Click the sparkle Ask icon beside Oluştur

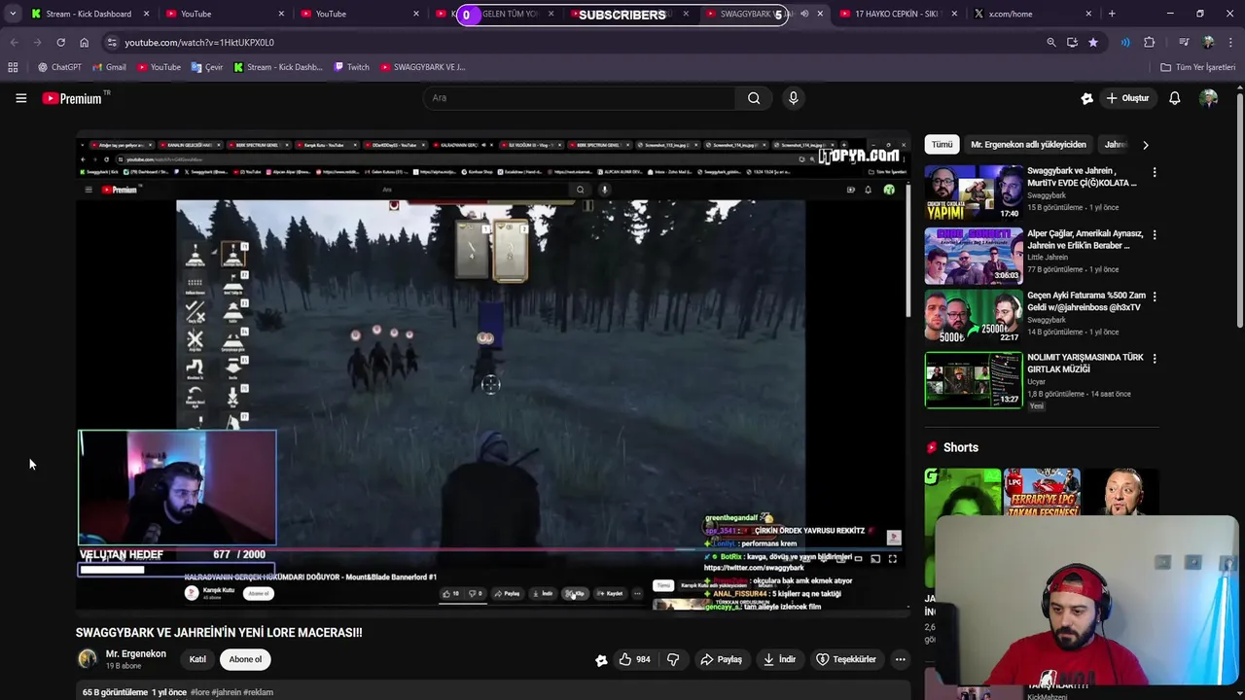click(x=1086, y=98)
